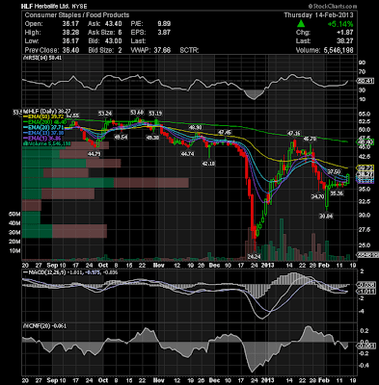Click the MACD value box -1.011
Viewport: 379px width, 385px height.
click(366, 292)
